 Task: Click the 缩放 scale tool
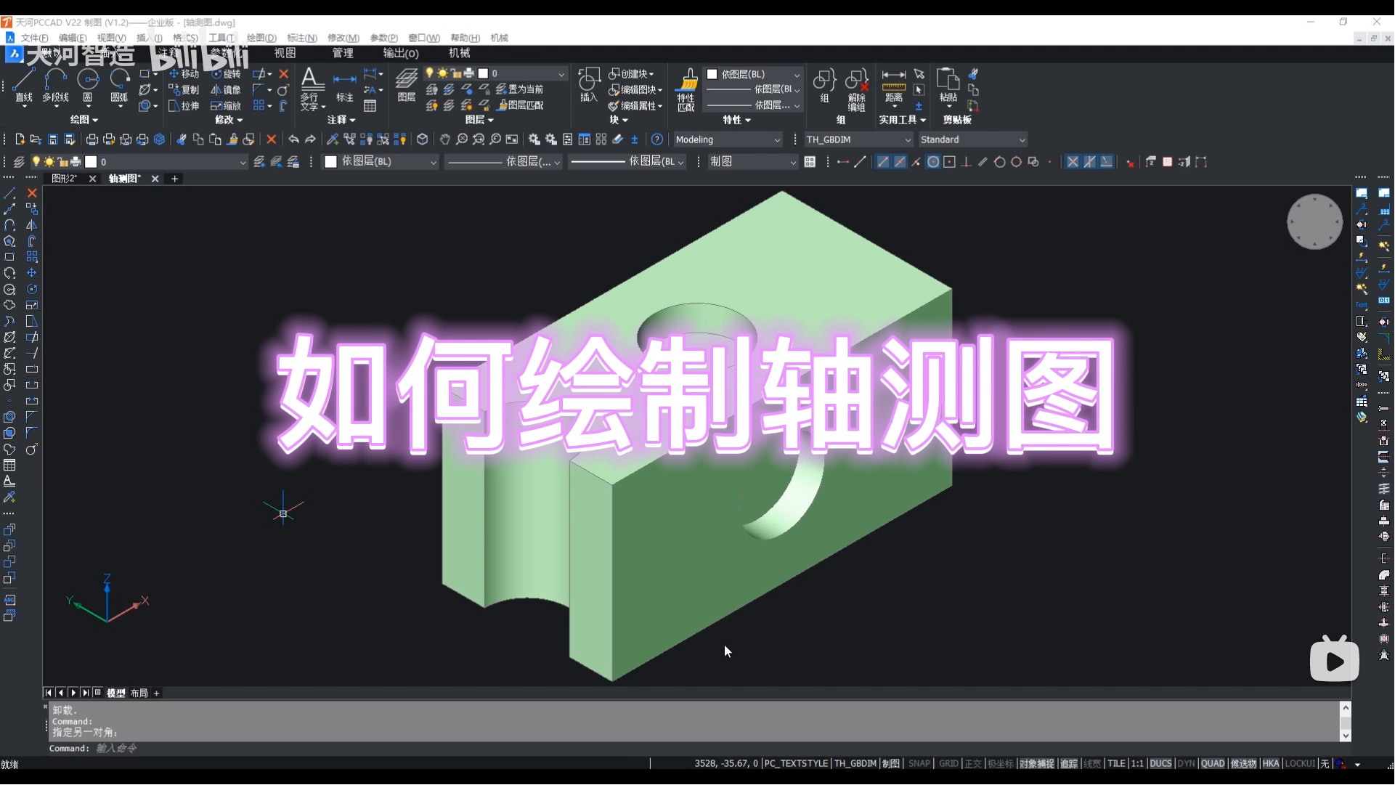tap(225, 106)
